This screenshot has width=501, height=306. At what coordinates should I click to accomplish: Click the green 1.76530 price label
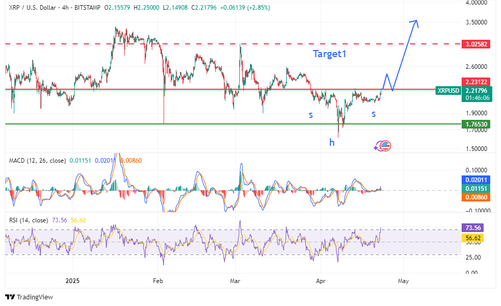(x=476, y=124)
